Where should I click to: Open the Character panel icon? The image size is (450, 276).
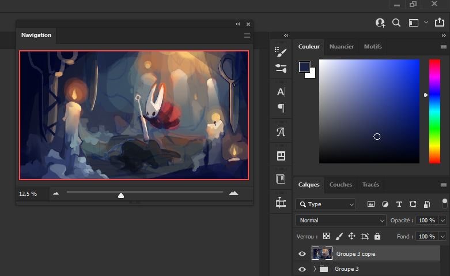click(281, 92)
